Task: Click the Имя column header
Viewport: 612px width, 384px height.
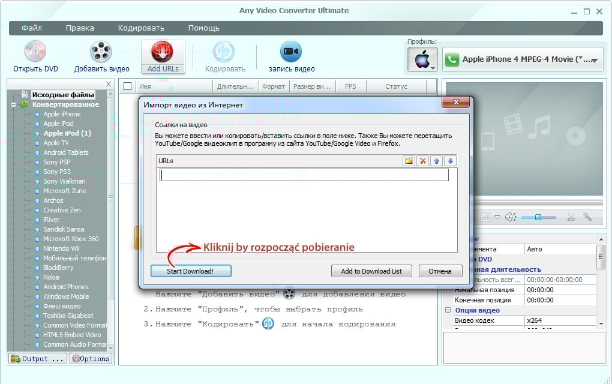Action: 173,86
